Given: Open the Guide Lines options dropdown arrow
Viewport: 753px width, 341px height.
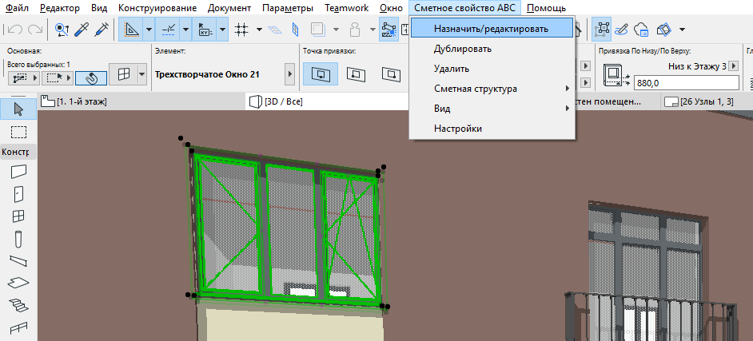Looking at the screenshot, I should tap(149, 30).
